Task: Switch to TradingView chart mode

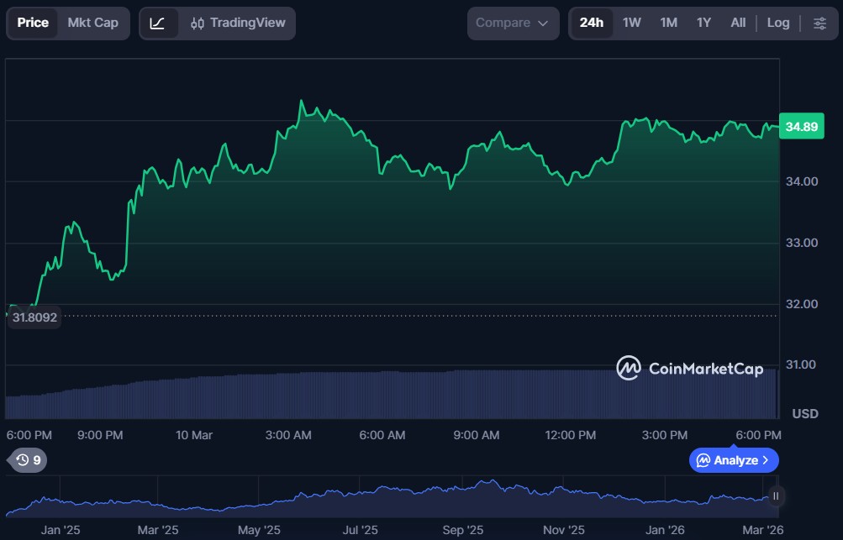Action: tap(238, 24)
